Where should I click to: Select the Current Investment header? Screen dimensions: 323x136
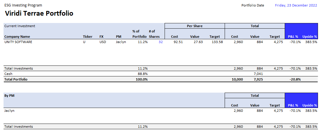pyautogui.click(x=20, y=26)
